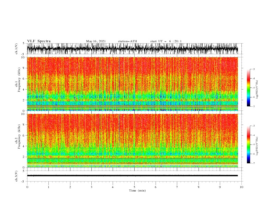This screenshot has width=272, height=210.
Task: Click the "ch.1(V)" waveform axis label
Action: (16, 49)
